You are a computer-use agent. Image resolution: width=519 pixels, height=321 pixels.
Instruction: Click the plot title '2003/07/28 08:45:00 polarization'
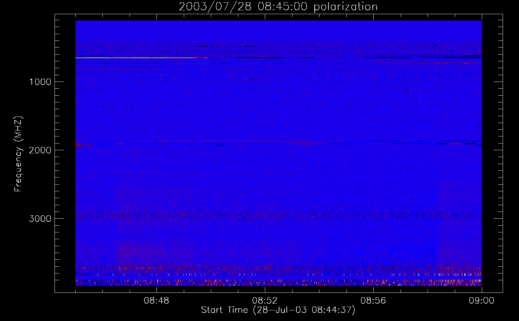tap(278, 7)
